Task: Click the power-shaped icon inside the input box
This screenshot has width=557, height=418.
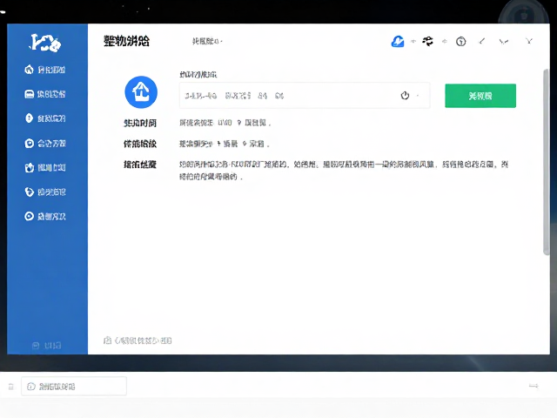Action: 405,95
